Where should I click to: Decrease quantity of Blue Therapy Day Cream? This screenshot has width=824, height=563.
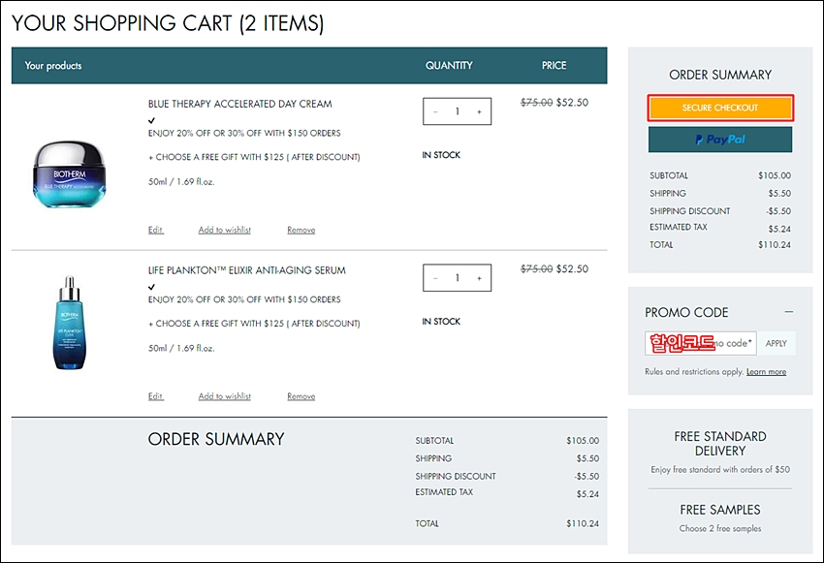point(435,111)
